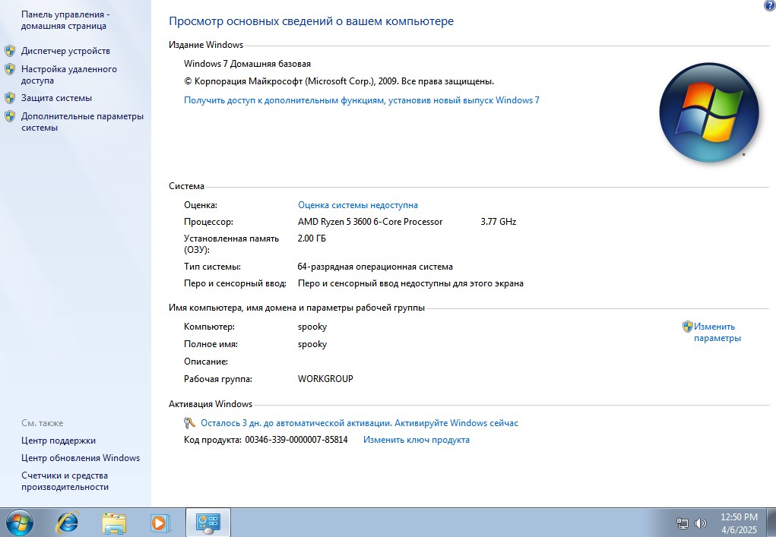Click the Windows 7 Домашняя базовая edition text
Image resolution: width=776 pixels, height=537 pixels.
coord(248,64)
